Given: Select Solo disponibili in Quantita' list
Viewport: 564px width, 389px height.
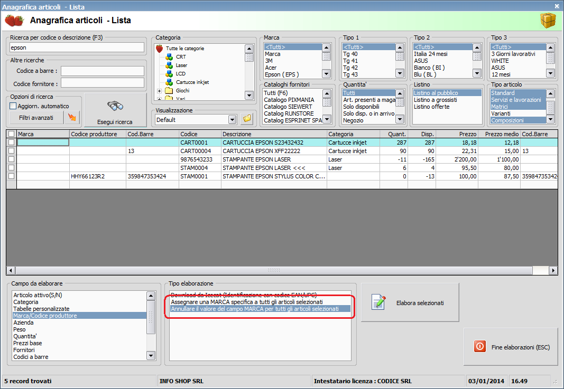Looking at the screenshot, I should coord(368,107).
